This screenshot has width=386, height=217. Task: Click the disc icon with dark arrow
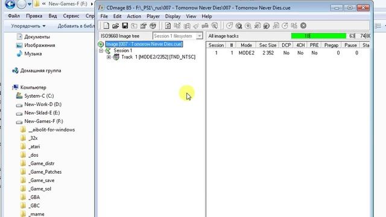click(267, 25)
